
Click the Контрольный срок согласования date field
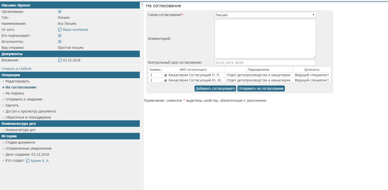265,63
